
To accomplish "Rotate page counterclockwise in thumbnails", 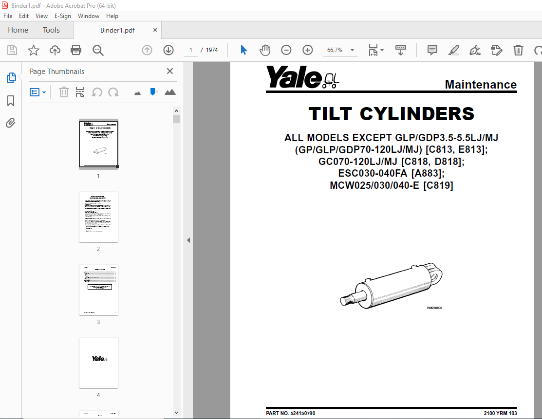I will (x=97, y=92).
